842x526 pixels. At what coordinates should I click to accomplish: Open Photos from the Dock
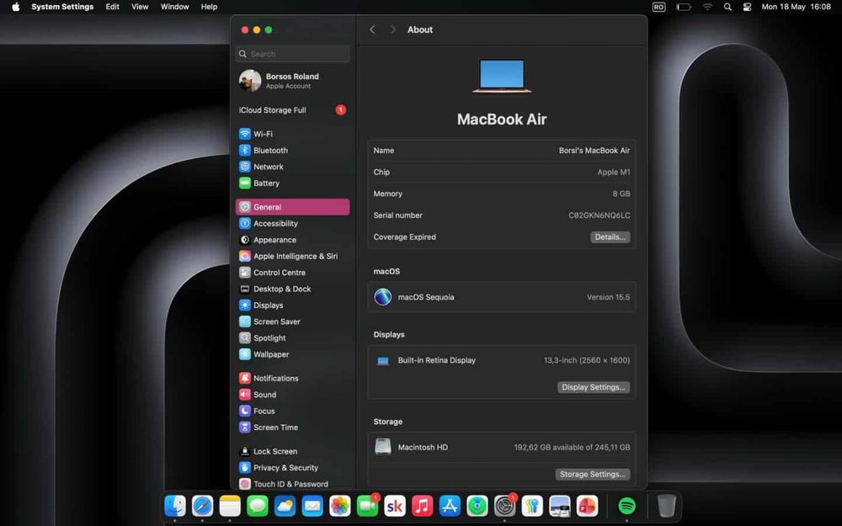coord(340,506)
